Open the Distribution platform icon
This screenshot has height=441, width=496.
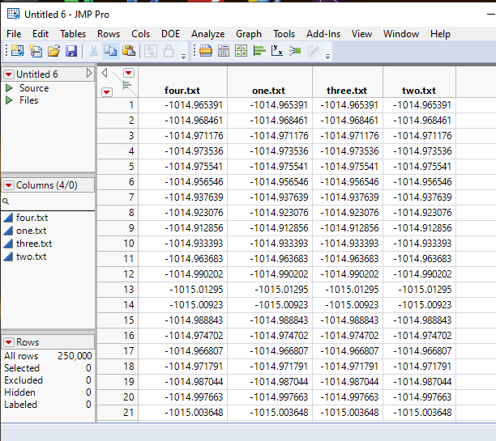coord(259,51)
